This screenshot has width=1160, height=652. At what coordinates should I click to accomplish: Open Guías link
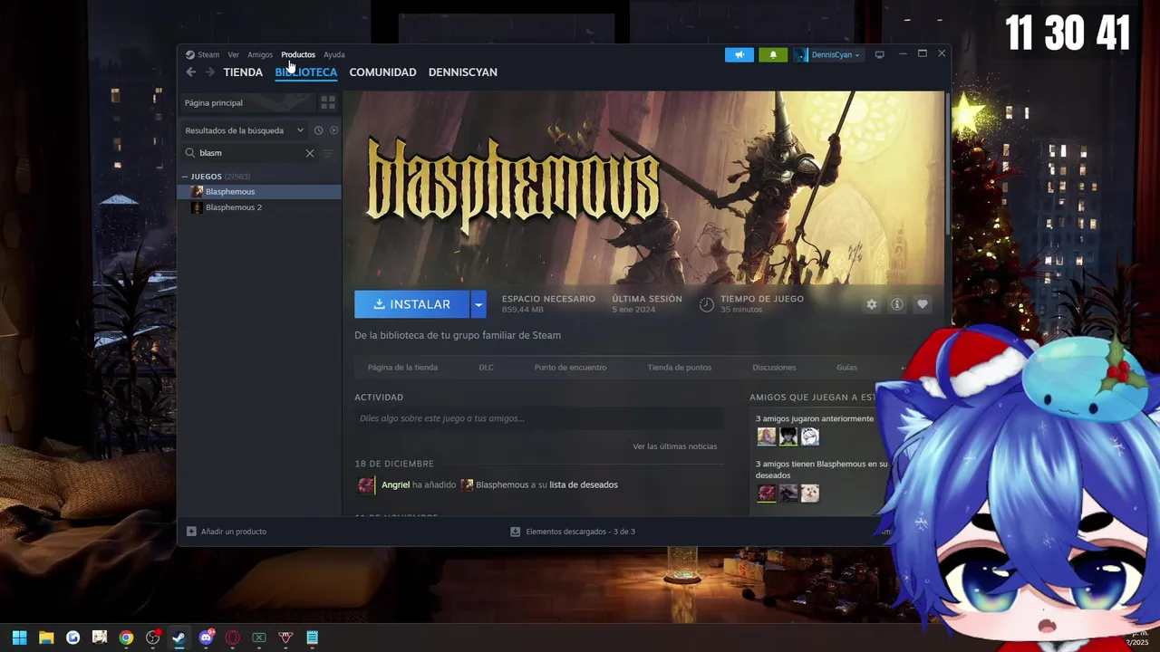pos(846,368)
